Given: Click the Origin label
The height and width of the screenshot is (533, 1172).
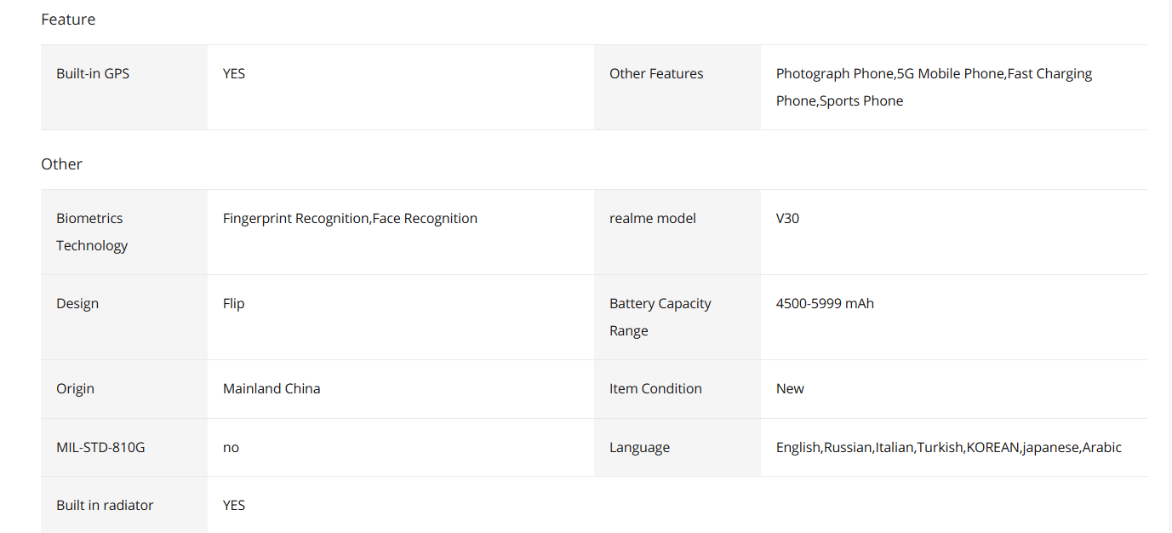Looking at the screenshot, I should point(75,388).
